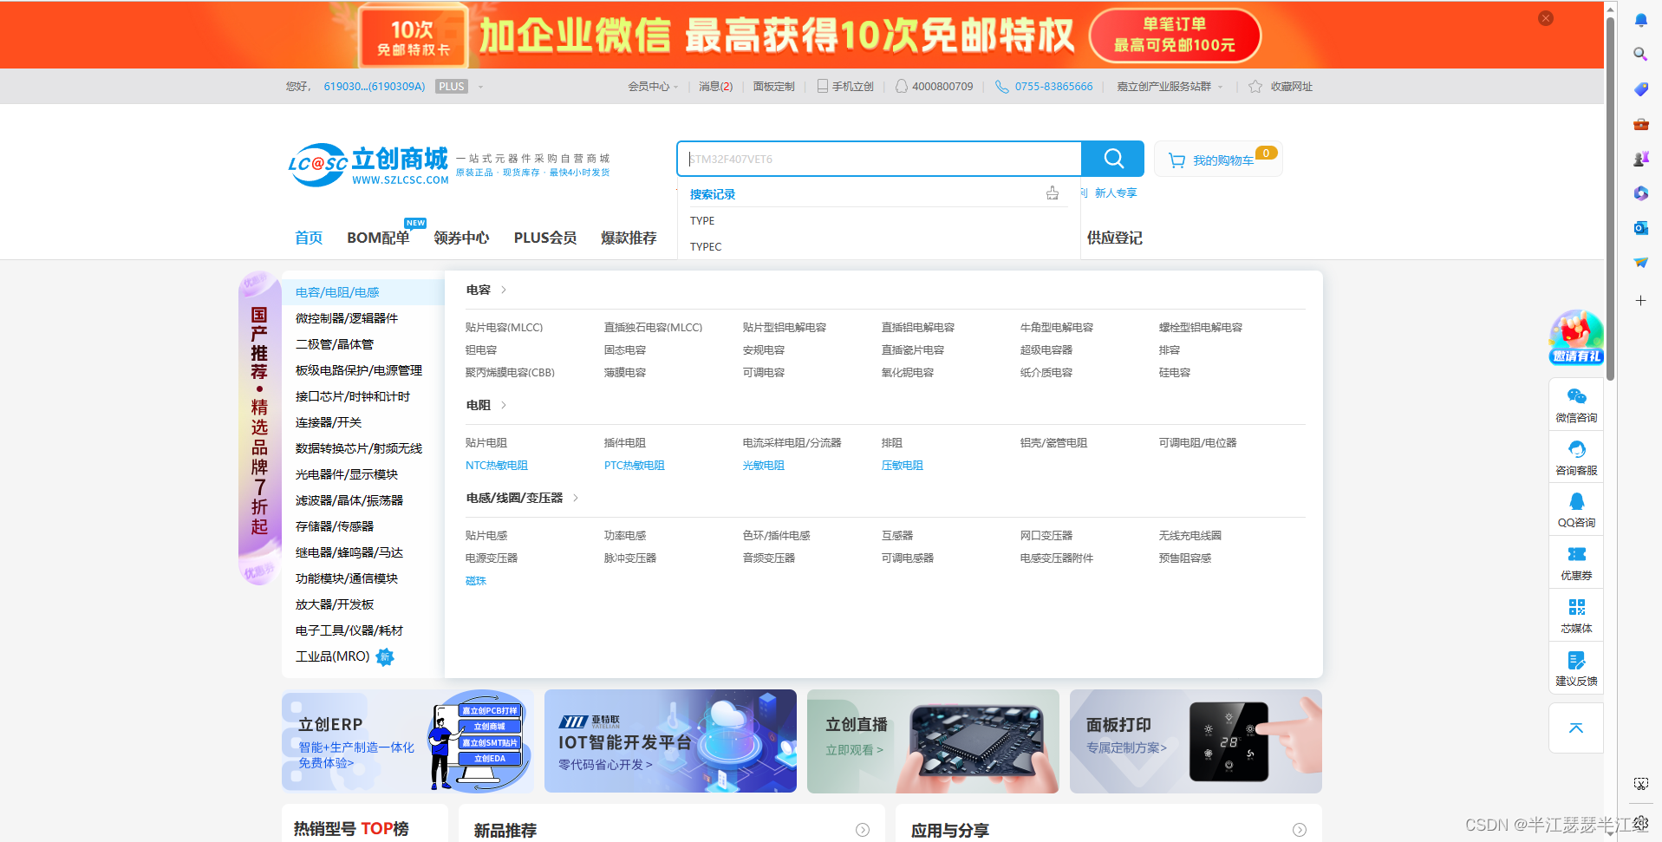This screenshot has height=842, width=1662.
Task: Select 微控制器/逻辑器件 in category menu
Action: pos(347,318)
